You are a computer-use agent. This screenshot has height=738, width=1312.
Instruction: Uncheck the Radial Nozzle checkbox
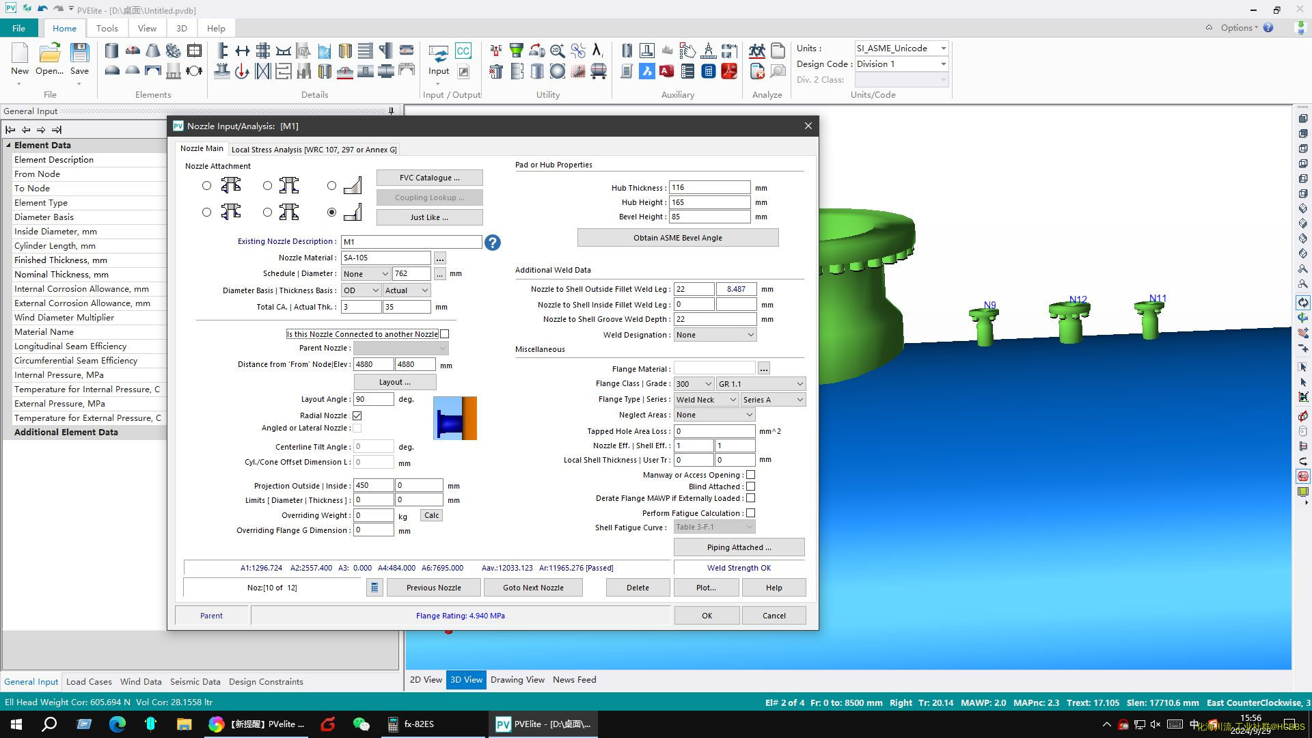(357, 415)
